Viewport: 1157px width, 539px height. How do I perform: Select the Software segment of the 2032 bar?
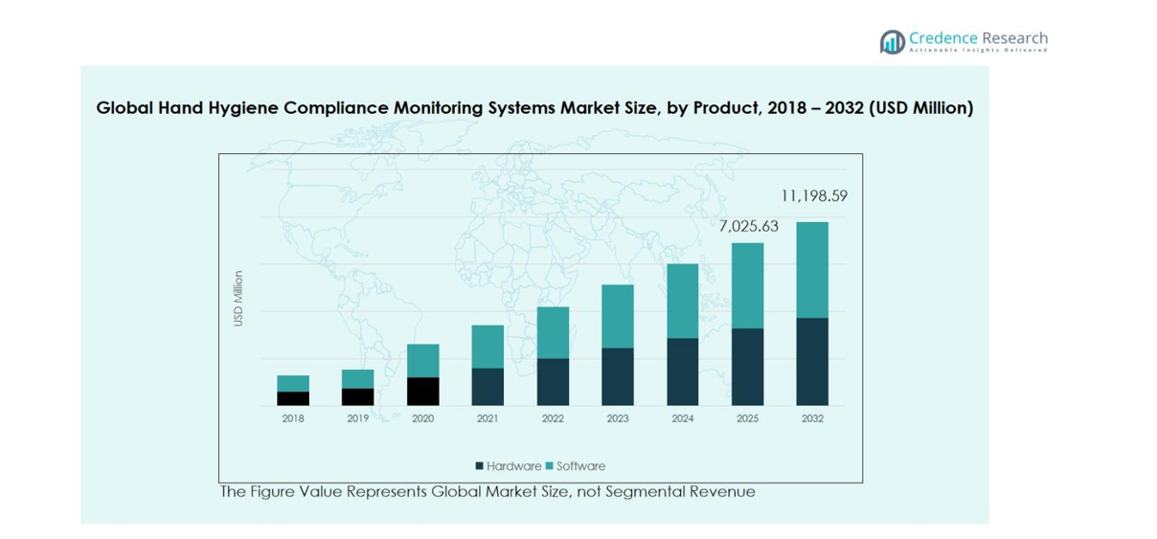point(812,269)
